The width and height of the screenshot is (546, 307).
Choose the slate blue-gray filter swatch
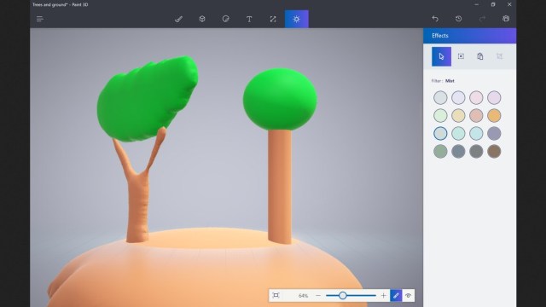pos(458,152)
